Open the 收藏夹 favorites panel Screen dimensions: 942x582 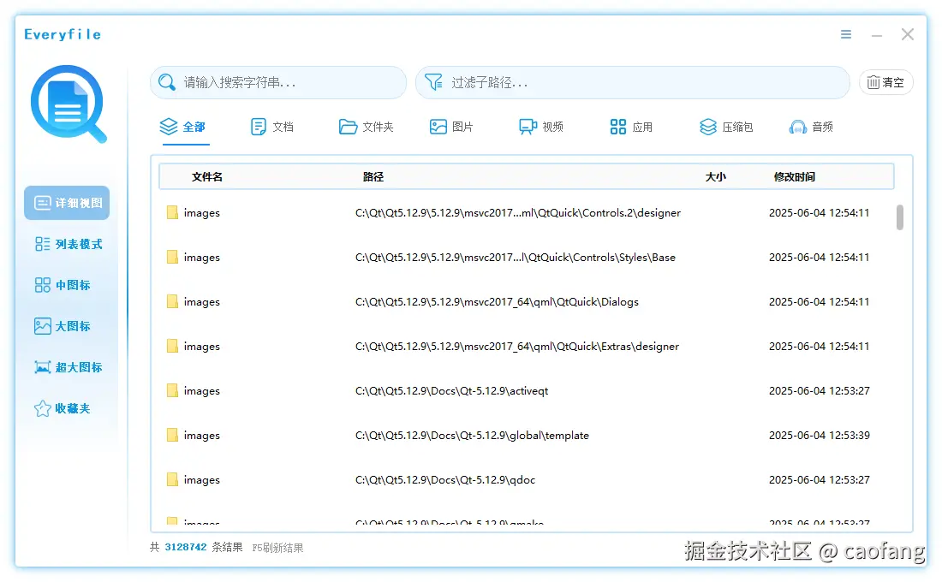(x=66, y=408)
